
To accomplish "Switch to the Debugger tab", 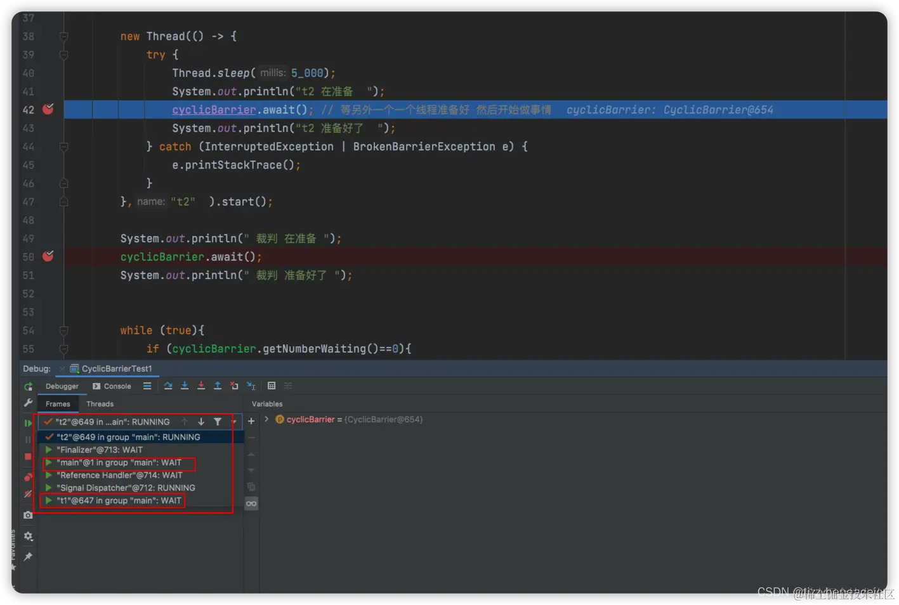I will pyautogui.click(x=62, y=386).
